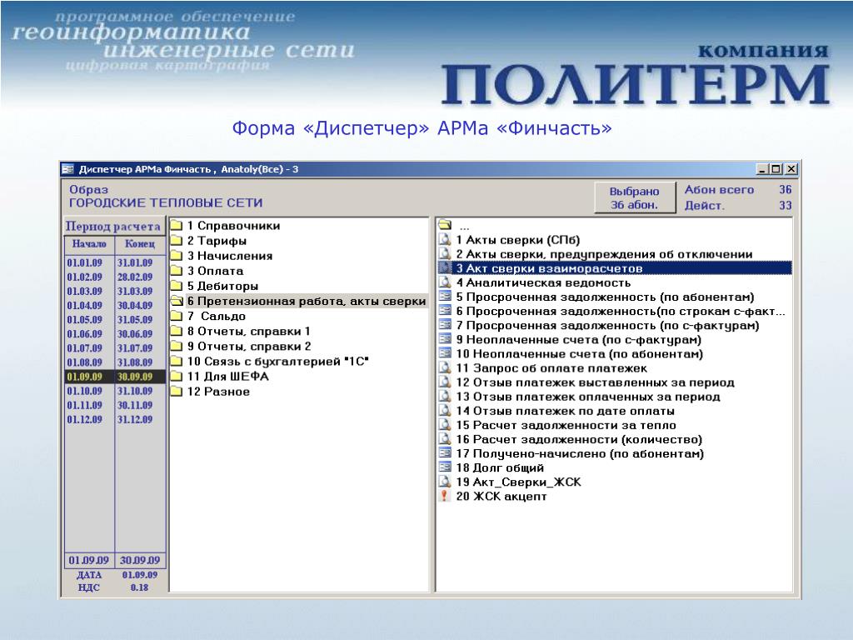This screenshot has height=640, width=853.
Task: Open 10 Неоплаченные счета (по абонентам)
Action: [x=580, y=353]
